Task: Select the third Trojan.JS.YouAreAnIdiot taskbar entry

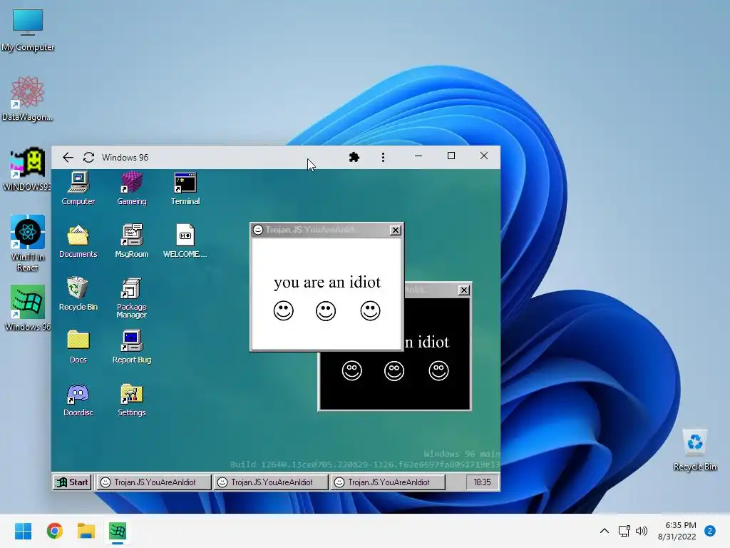Action: point(387,482)
